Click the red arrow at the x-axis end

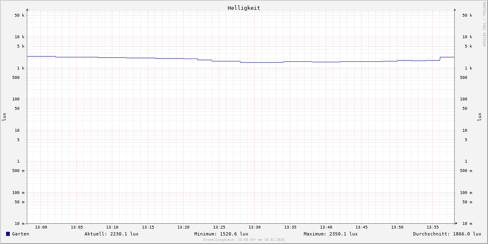(456, 223)
